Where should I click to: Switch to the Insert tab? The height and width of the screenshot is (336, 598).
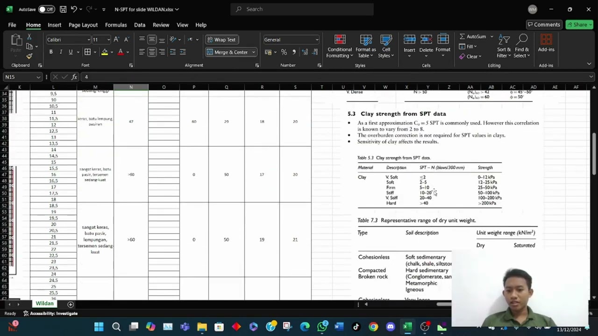pos(54,25)
